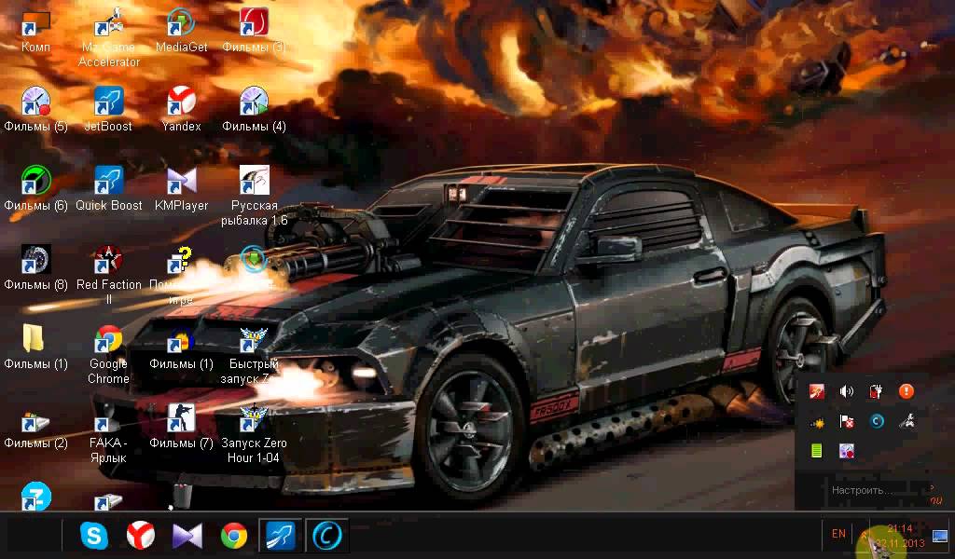Open the Комп desktop shortcut
955x559 pixels.
coord(35,31)
